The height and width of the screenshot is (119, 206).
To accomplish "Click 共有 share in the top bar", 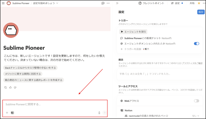I will pos(192,3).
